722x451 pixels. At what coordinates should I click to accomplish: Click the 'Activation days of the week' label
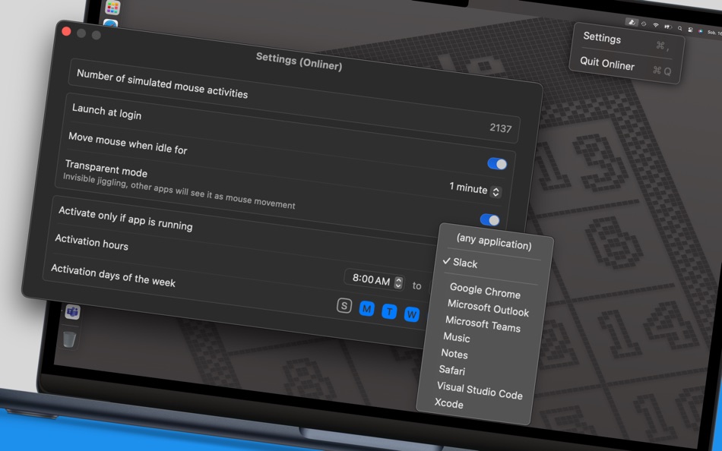pyautogui.click(x=112, y=276)
